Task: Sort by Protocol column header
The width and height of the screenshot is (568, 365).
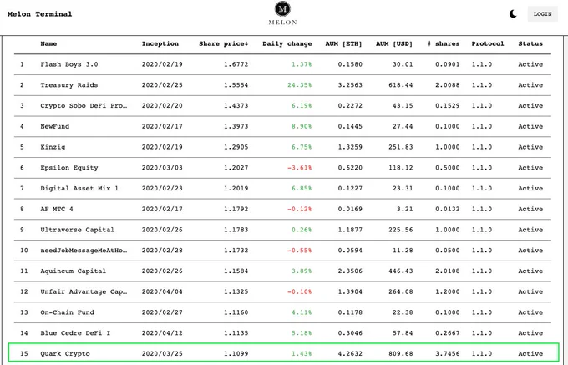Action: pos(488,43)
